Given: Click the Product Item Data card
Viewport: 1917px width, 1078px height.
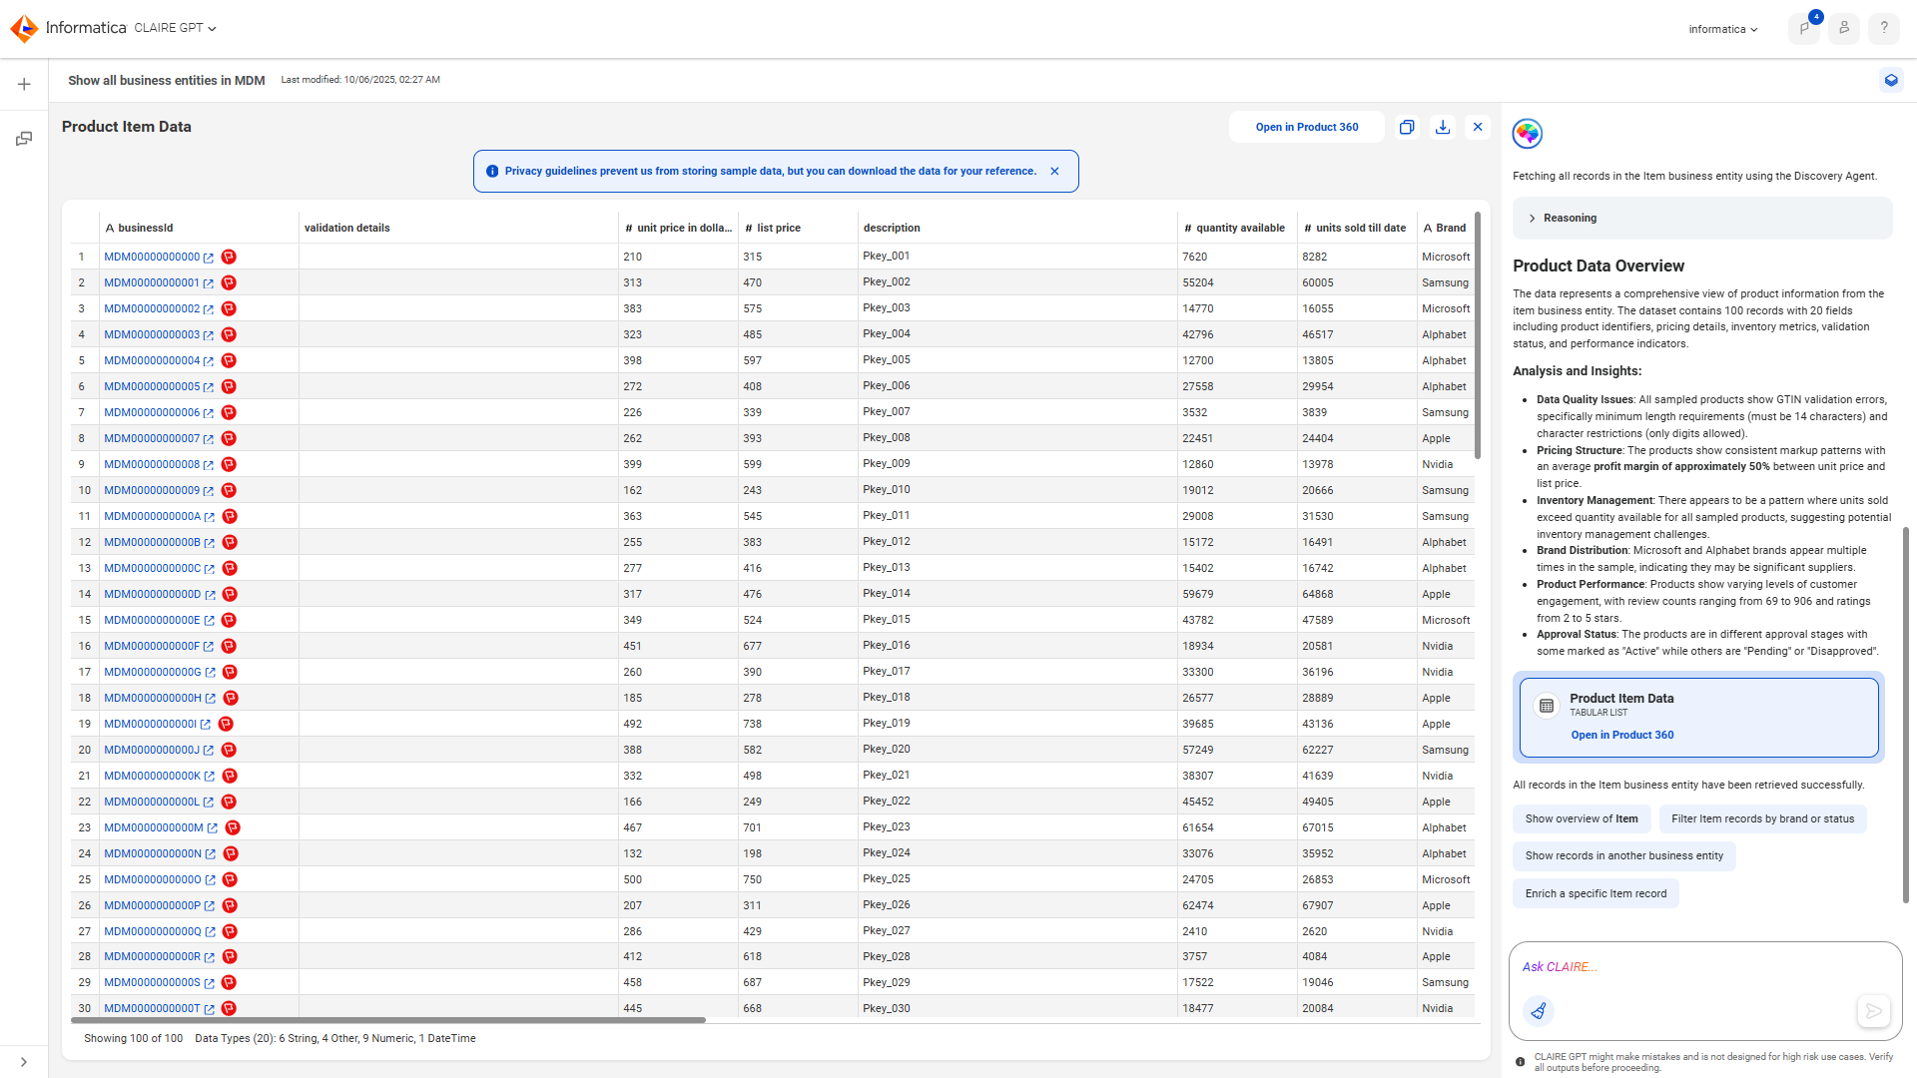Looking at the screenshot, I should click(x=1698, y=717).
